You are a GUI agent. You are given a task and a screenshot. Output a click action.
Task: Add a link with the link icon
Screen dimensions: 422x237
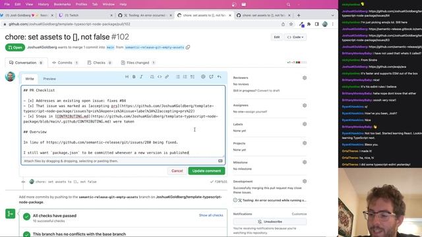(167, 77)
